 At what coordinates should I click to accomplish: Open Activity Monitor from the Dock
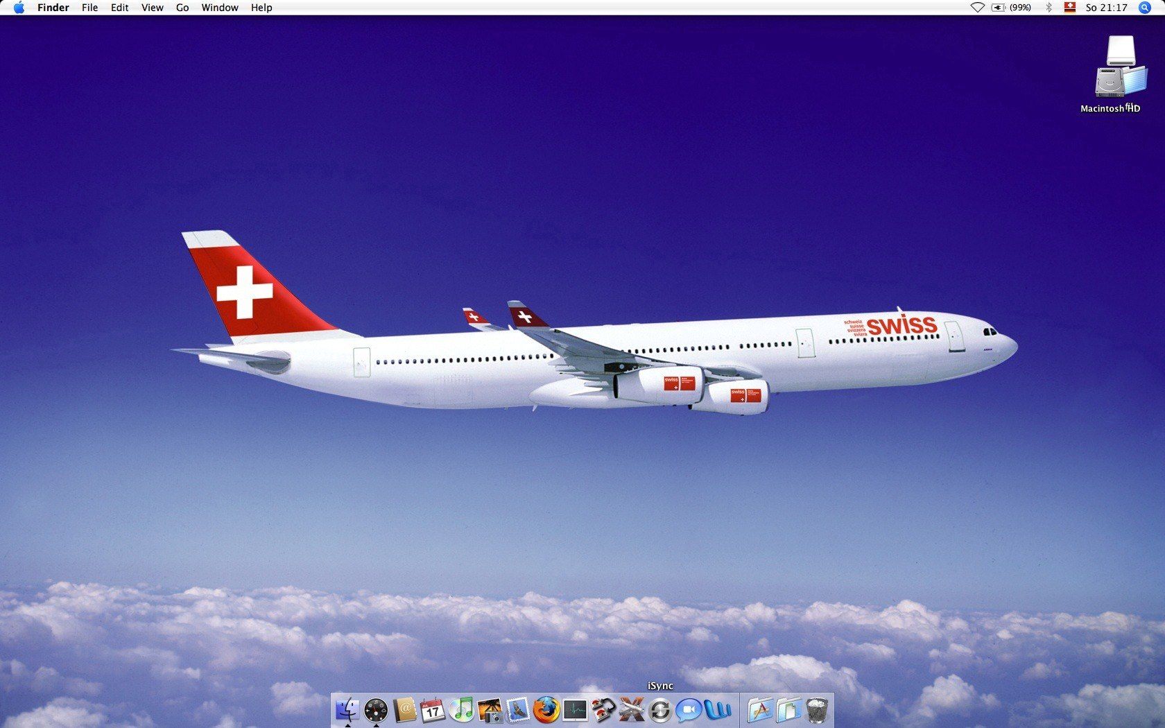click(575, 710)
